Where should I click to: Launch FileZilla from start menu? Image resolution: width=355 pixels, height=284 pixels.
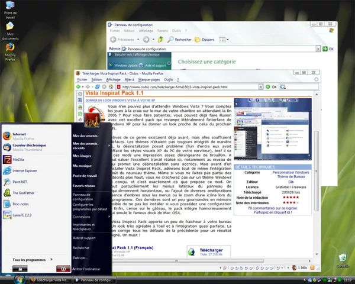36,159
